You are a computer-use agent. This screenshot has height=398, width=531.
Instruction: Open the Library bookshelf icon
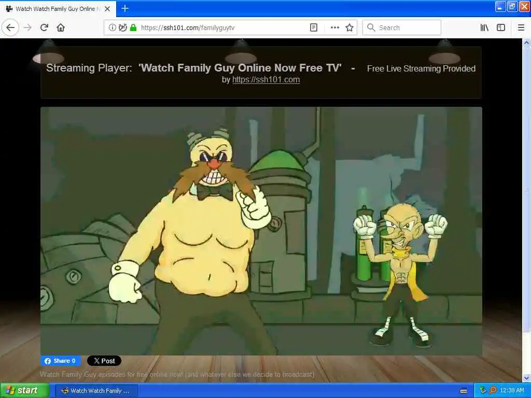click(x=484, y=28)
